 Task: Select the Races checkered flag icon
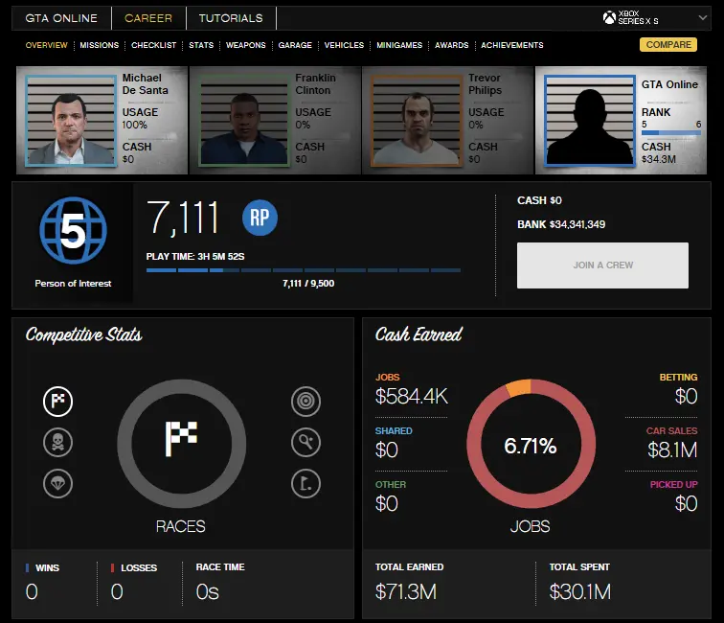[x=58, y=402]
